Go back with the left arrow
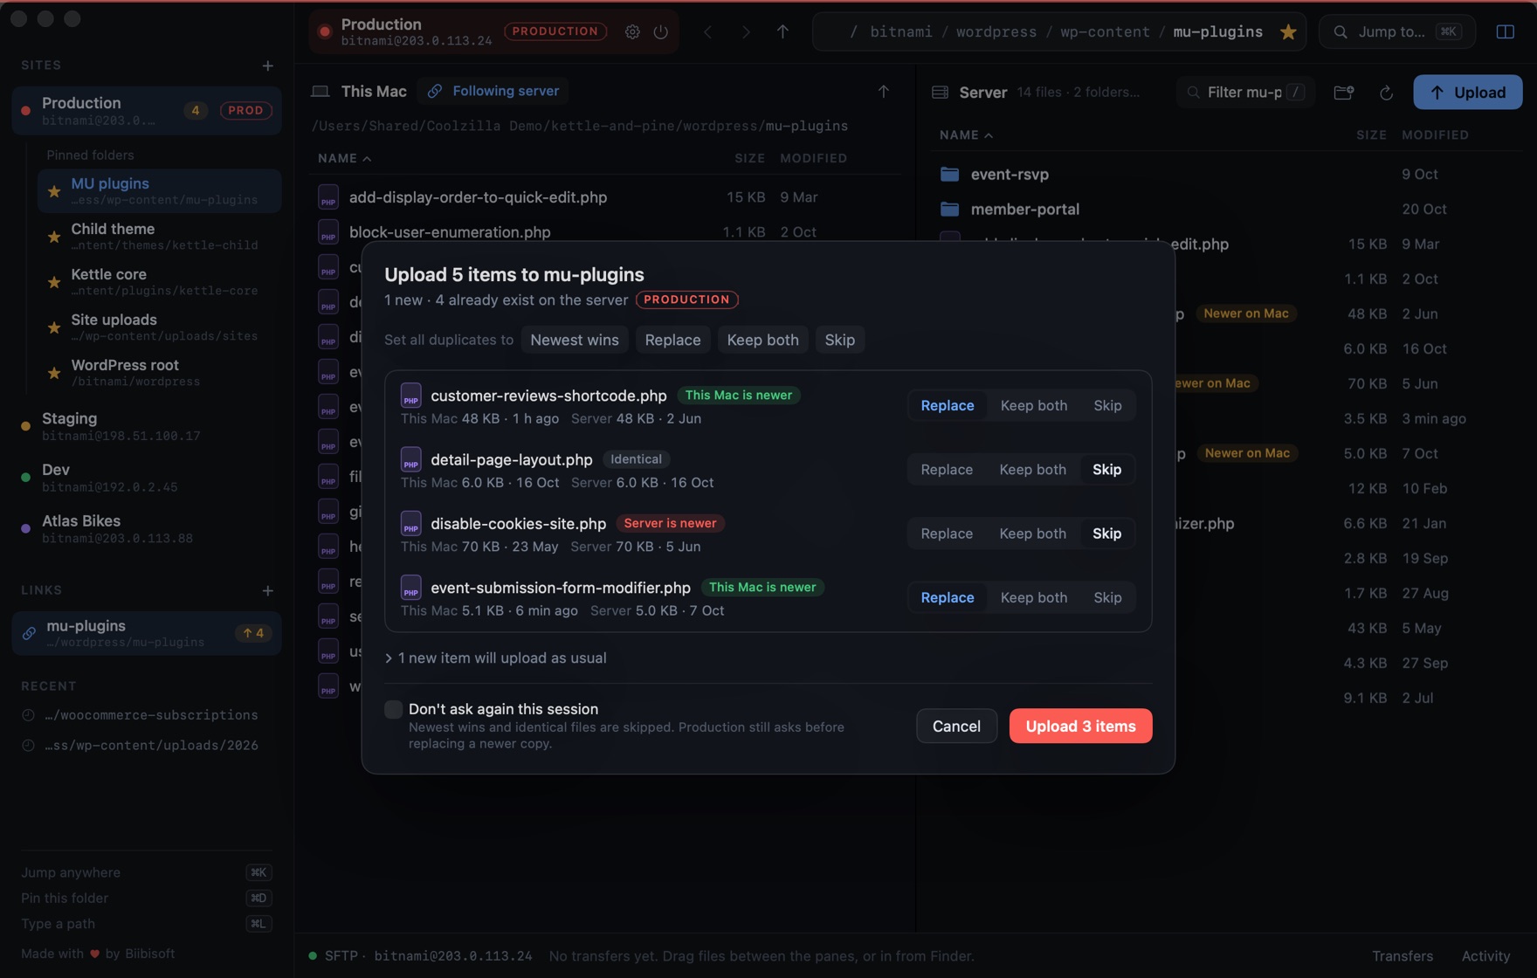The image size is (1537, 978). [708, 31]
